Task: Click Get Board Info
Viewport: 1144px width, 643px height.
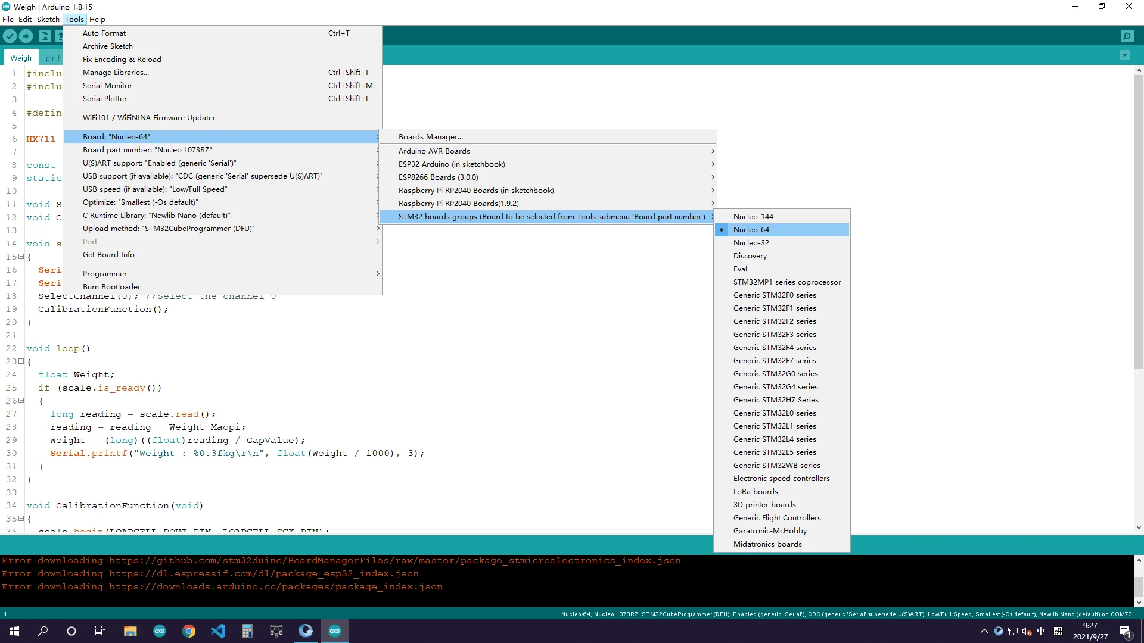Action: coord(108,255)
